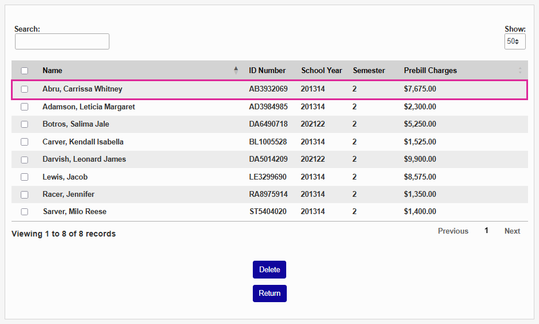Go to the Previous page
The height and width of the screenshot is (324, 539).
(453, 231)
